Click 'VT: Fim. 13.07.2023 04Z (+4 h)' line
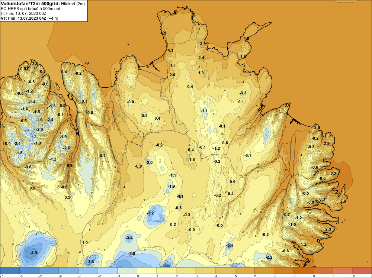This screenshot has width=372, height=278. click(x=29, y=18)
